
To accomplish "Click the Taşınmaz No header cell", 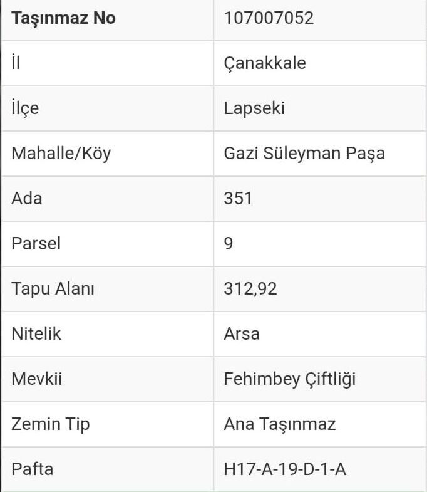I will (x=63, y=18).
